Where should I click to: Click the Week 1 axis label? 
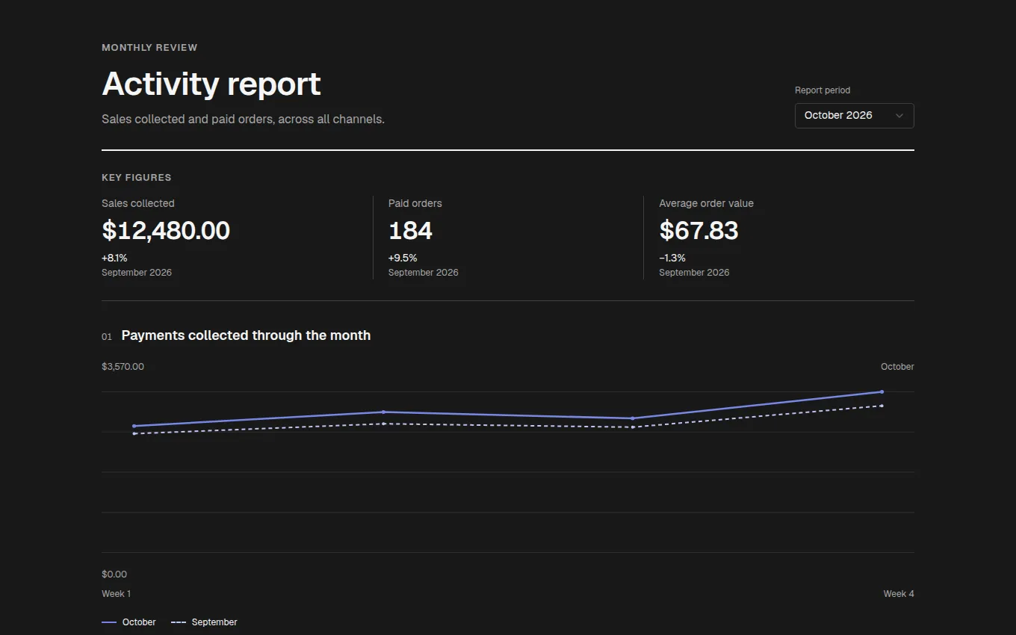point(116,594)
